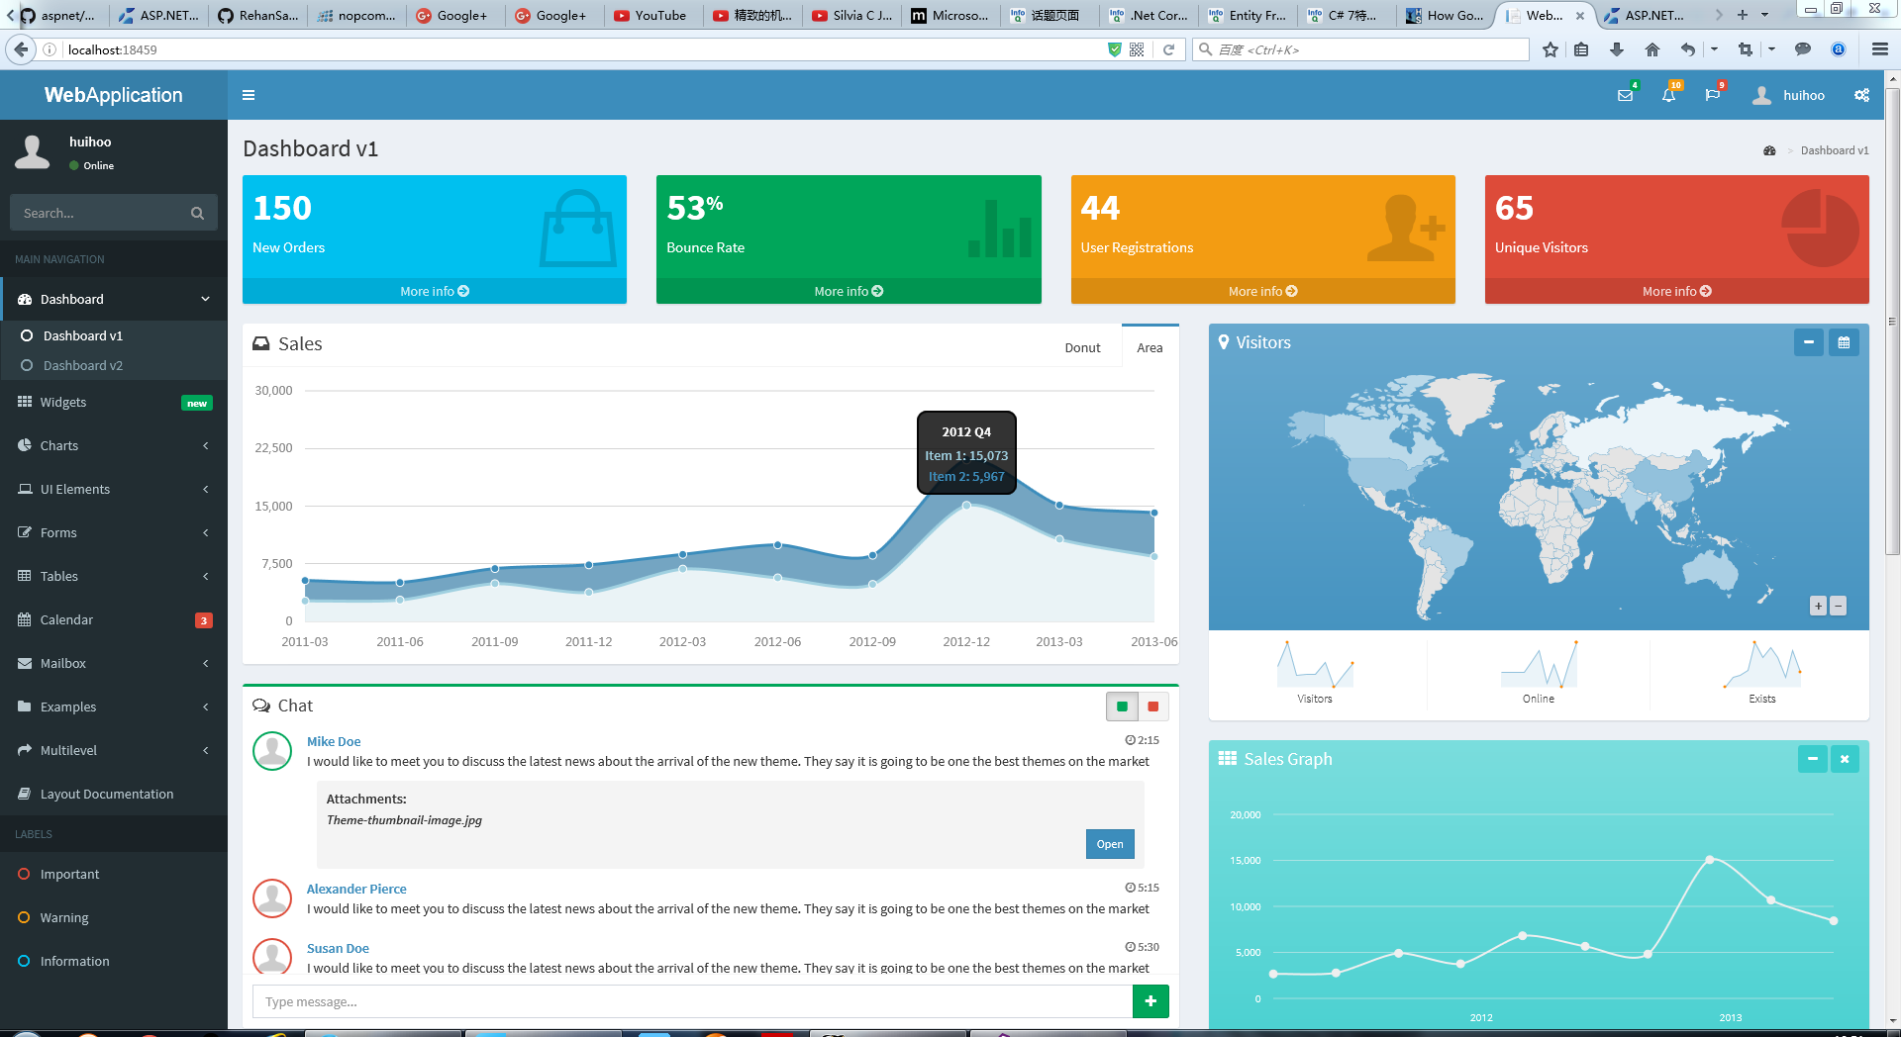Click the Type message input field

(691, 1001)
